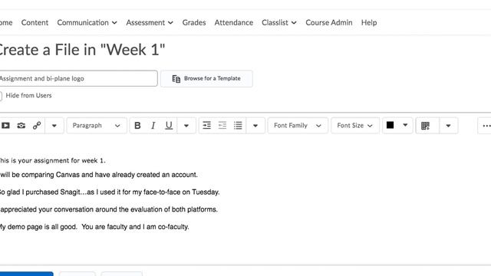The image size is (491, 276).
Task: Go to the Content page
Action: tap(35, 22)
